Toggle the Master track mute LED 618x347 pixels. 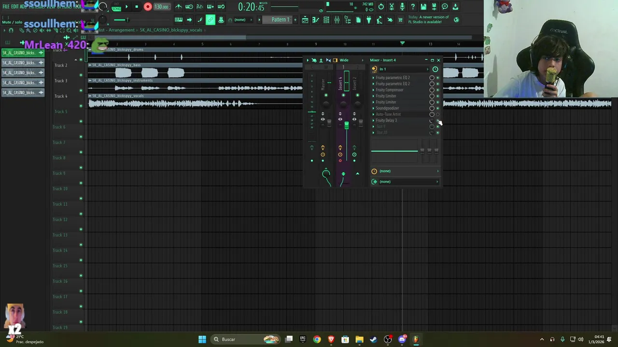326,95
